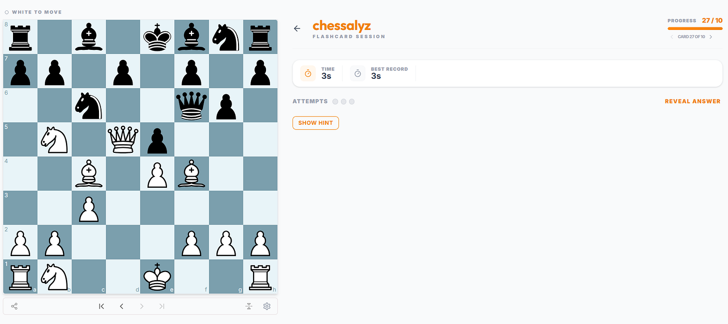728x324 pixels.
Task: Click the orange progress bar
Action: click(695, 29)
